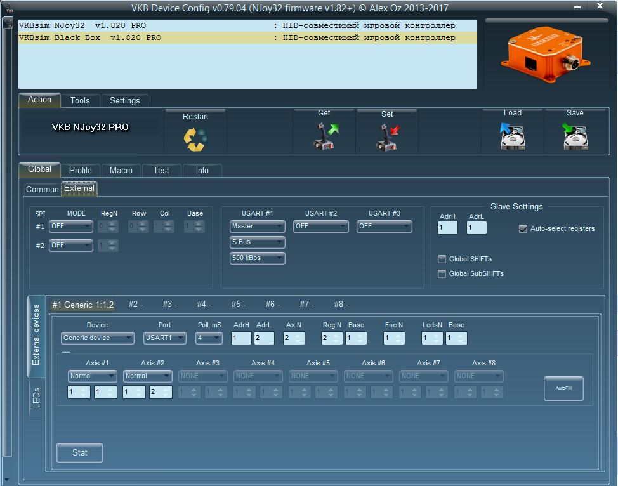Open the USART1 port dropdown
This screenshot has height=486, width=618.
(165, 338)
